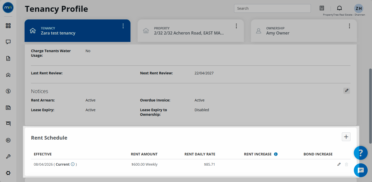Open the wrench tools icon in sidebar
Screen dimensions: 372x182
click(x=8, y=156)
